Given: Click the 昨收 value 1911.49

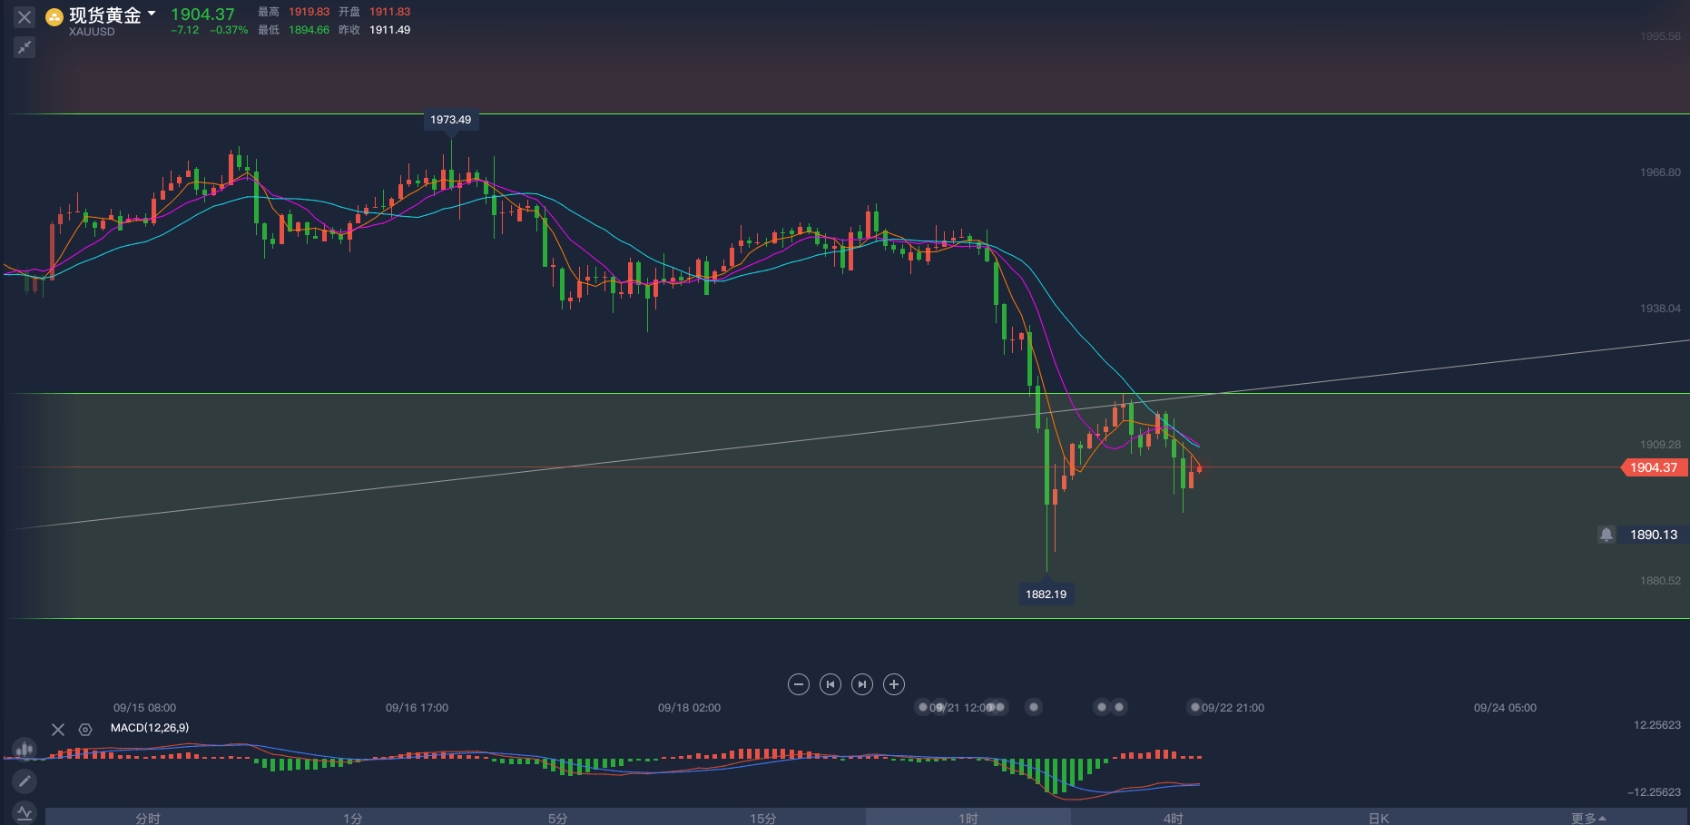Looking at the screenshot, I should pos(390,30).
